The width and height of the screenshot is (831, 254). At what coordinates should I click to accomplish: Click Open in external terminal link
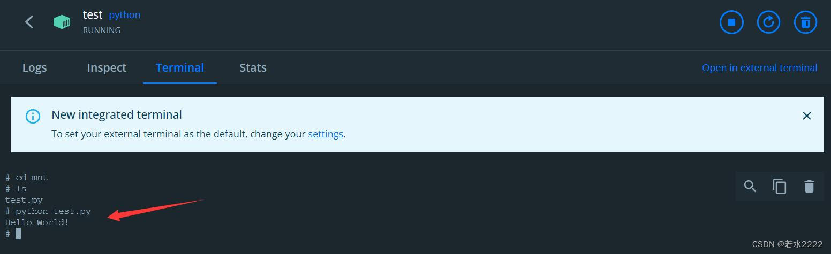coord(760,67)
